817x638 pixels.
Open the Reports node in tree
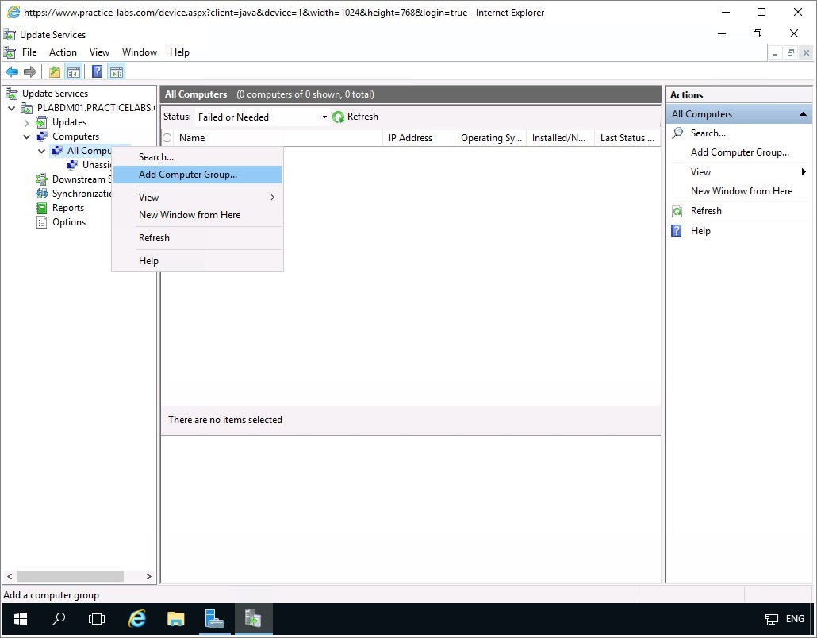coord(67,208)
